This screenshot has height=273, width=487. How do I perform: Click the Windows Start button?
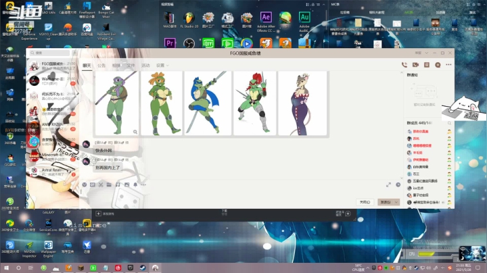[x=6, y=268]
